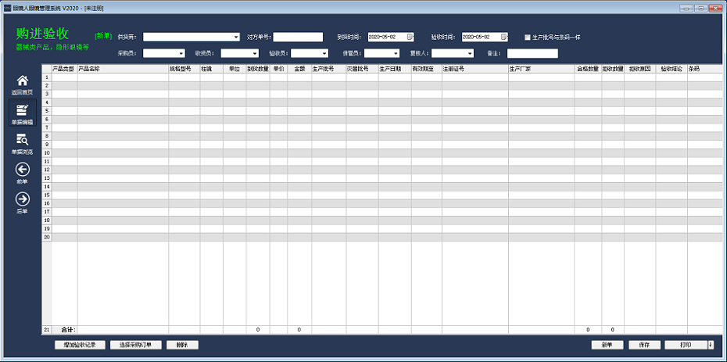The image size is (727, 362).
Task: Click the 选择采购订单 button
Action: [135, 345]
